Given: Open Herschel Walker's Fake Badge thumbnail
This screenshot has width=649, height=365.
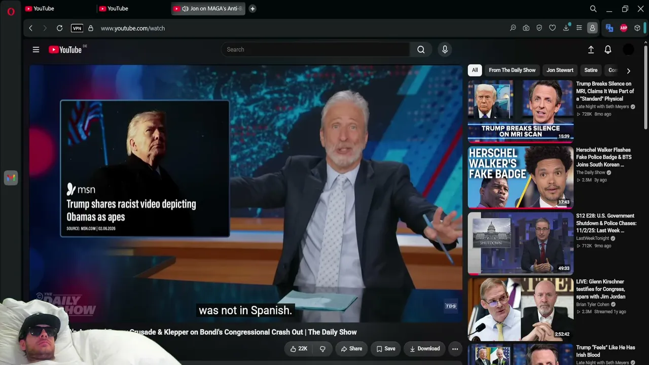Looking at the screenshot, I should pyautogui.click(x=521, y=177).
